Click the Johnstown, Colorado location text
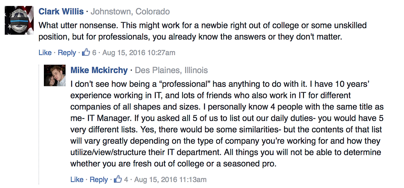The image size is (404, 188). click(x=130, y=12)
